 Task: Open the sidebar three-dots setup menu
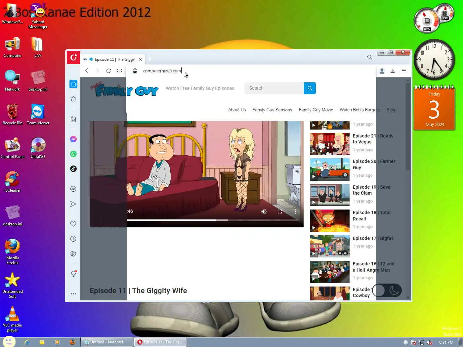coord(73,293)
